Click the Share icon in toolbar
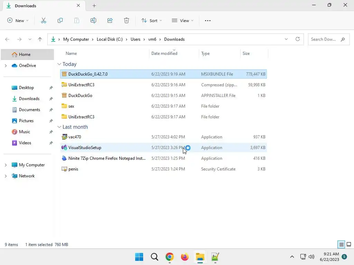Image resolution: width=354 pixels, height=265 pixels. point(110,20)
